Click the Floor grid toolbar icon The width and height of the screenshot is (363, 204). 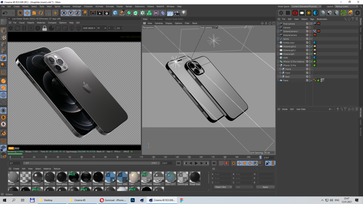tap(170, 13)
